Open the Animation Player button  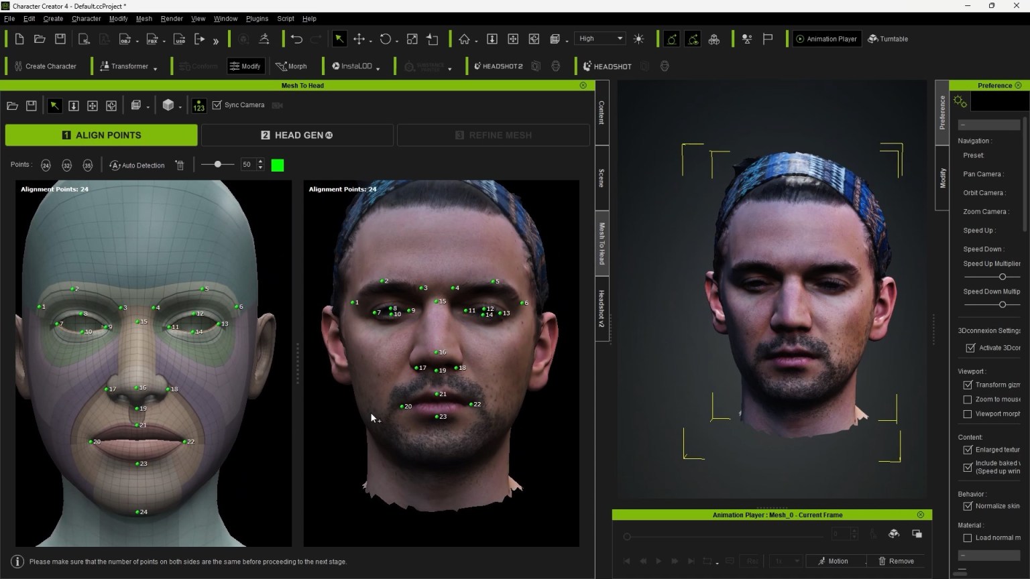click(825, 39)
